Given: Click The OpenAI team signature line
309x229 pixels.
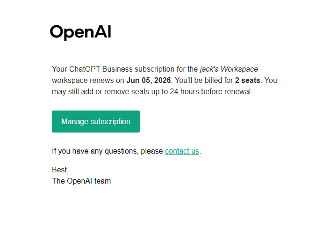Looking at the screenshot, I should pos(81,181).
